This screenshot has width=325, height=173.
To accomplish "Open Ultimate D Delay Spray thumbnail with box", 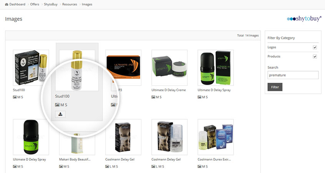I will coord(216,68).
